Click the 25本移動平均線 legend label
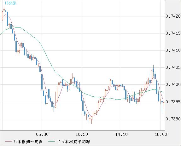This screenshot has height=146, width=181. point(74,142)
